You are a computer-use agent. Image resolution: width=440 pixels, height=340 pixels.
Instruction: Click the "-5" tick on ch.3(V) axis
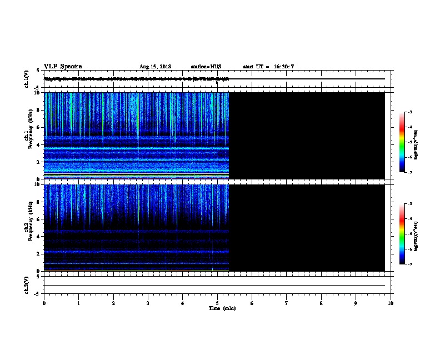(37, 294)
